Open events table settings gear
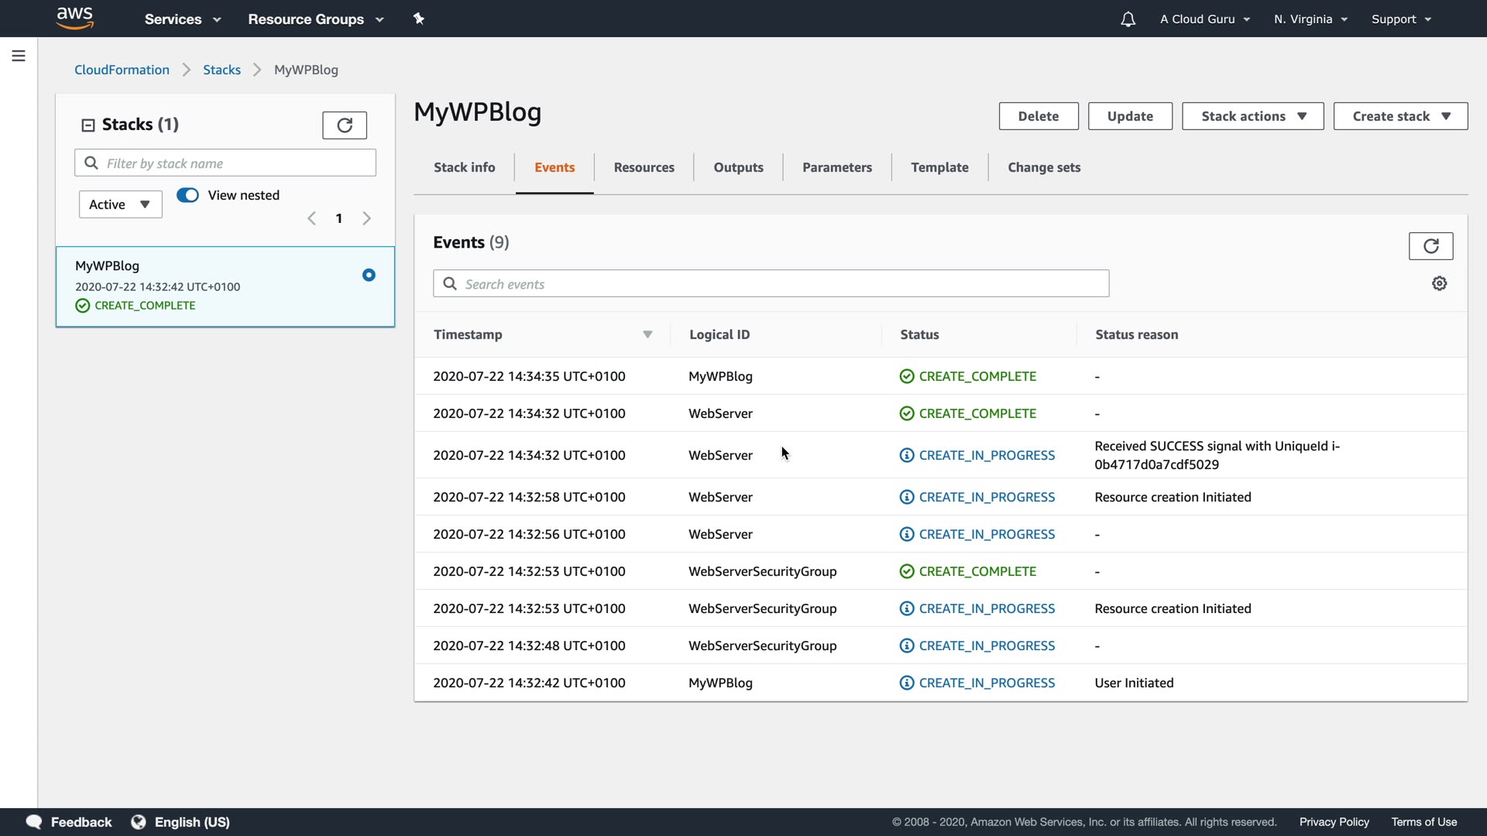Viewport: 1487px width, 836px height. pyautogui.click(x=1439, y=283)
